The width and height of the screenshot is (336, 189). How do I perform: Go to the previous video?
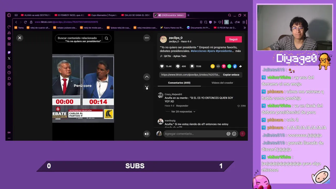[147, 77]
